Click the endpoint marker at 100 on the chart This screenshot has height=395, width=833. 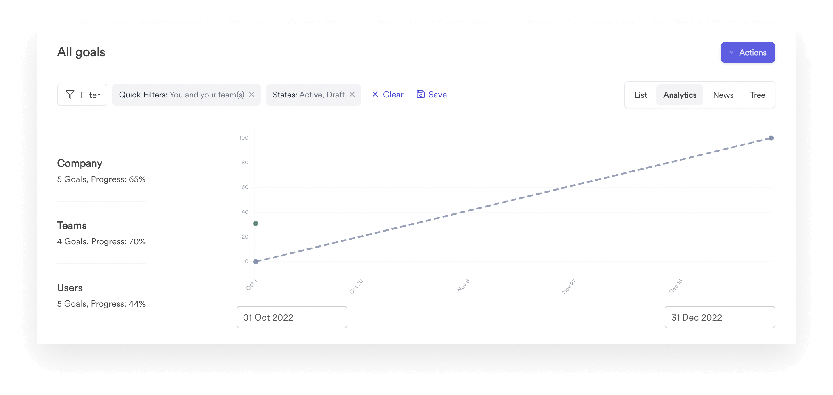771,138
